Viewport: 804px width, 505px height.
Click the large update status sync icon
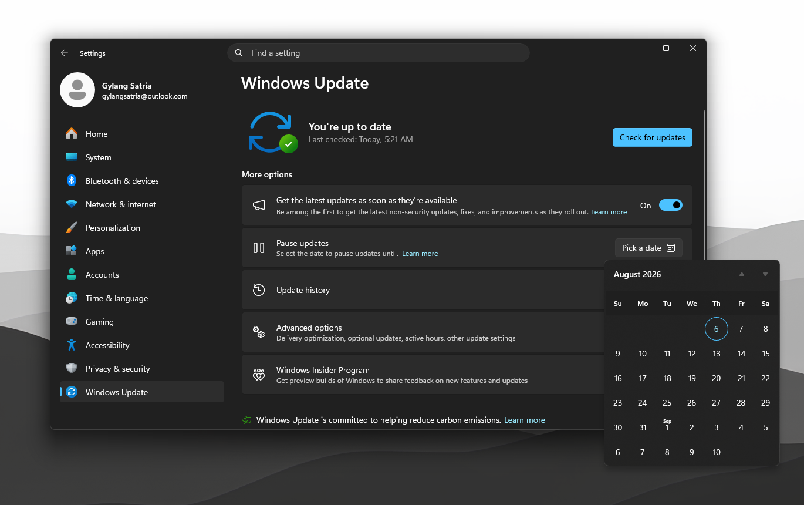273,132
